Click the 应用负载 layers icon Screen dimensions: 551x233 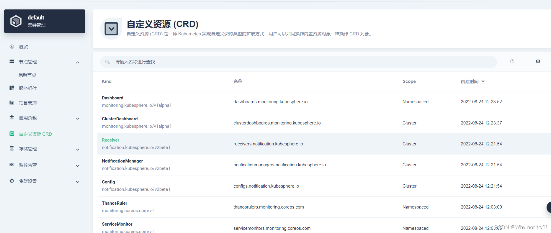[12, 117]
